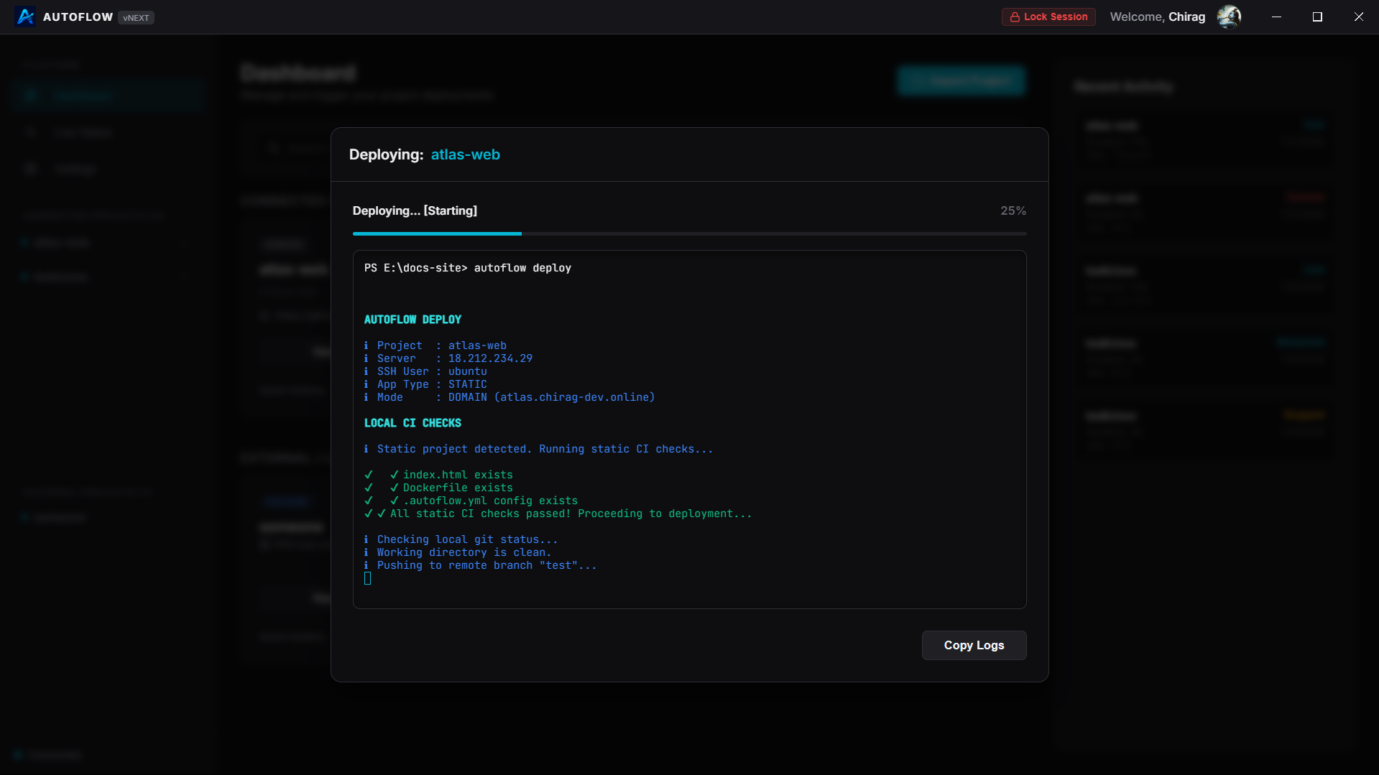Close the AutoFlow window
This screenshot has height=775, width=1379.
click(x=1358, y=17)
